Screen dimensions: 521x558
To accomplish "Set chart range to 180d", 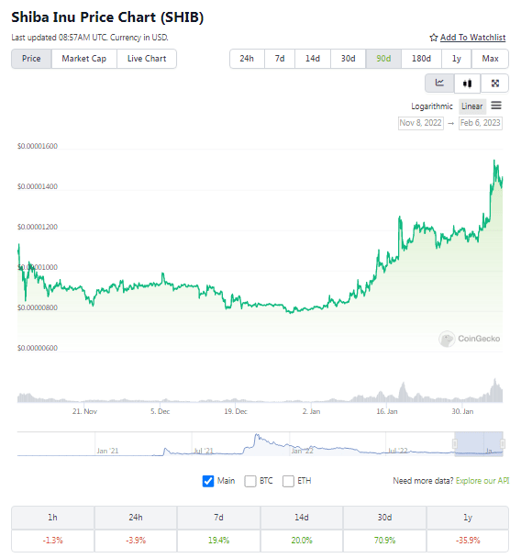I will [421, 59].
